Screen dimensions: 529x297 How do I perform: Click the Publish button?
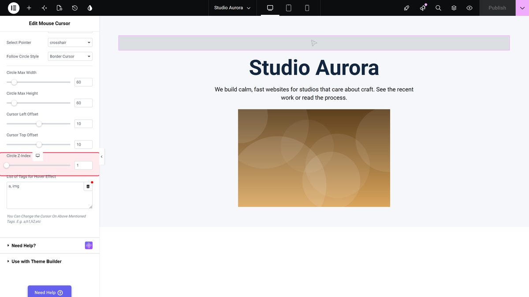coord(497,8)
